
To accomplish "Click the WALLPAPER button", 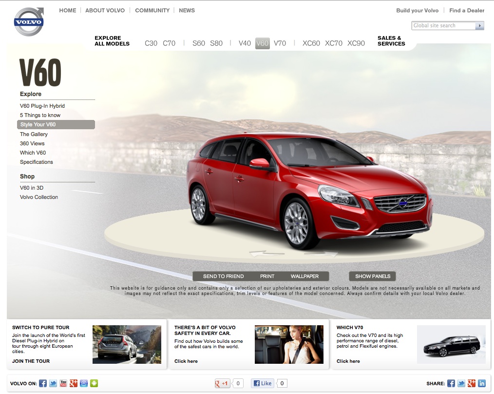I will pos(304,276).
